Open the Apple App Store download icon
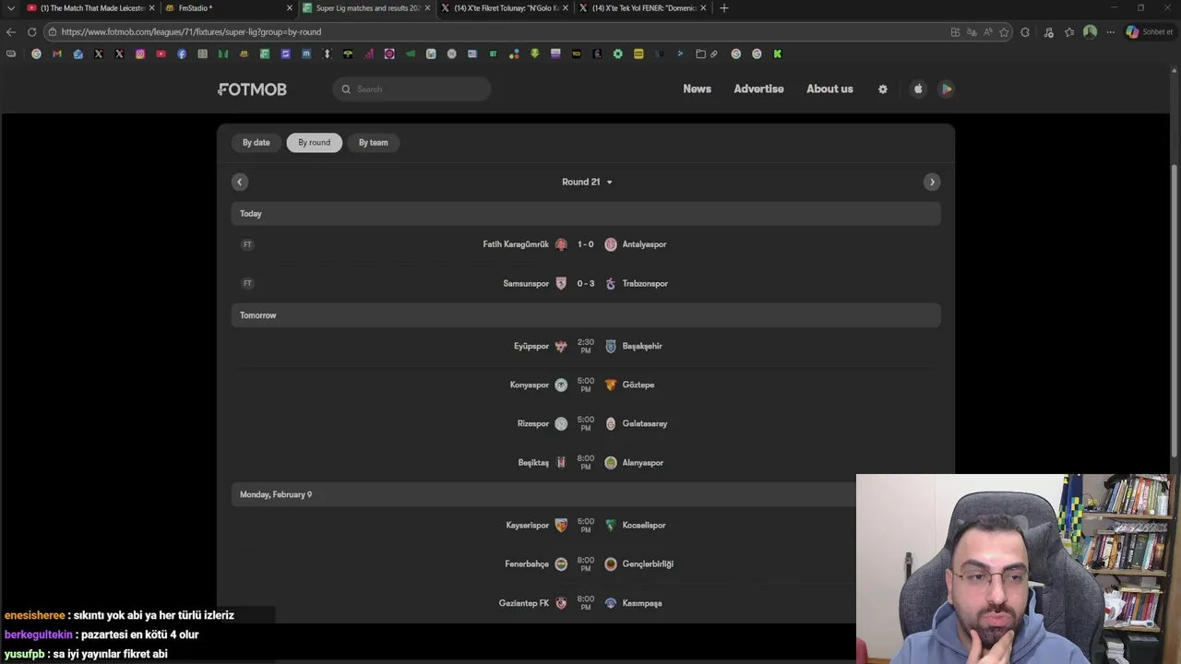The width and height of the screenshot is (1181, 664). point(918,89)
